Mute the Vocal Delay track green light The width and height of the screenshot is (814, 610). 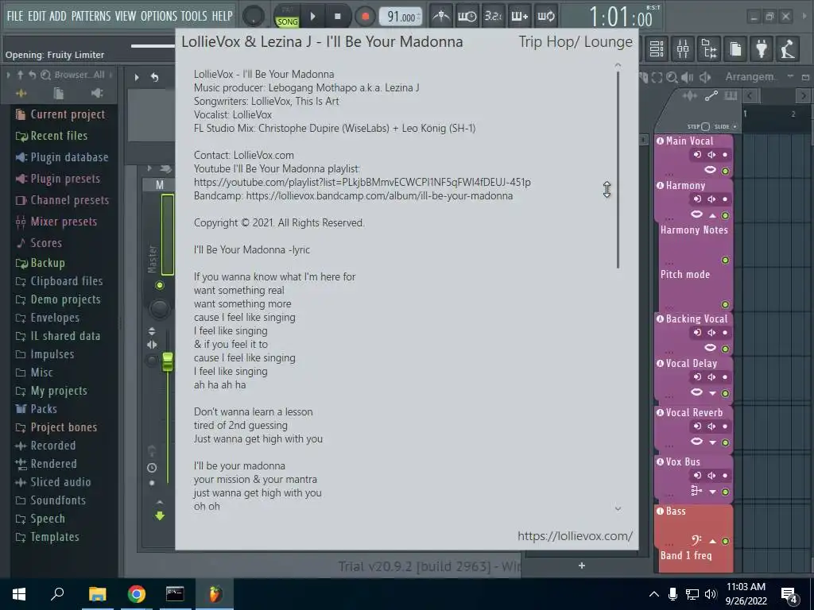pyautogui.click(x=725, y=393)
